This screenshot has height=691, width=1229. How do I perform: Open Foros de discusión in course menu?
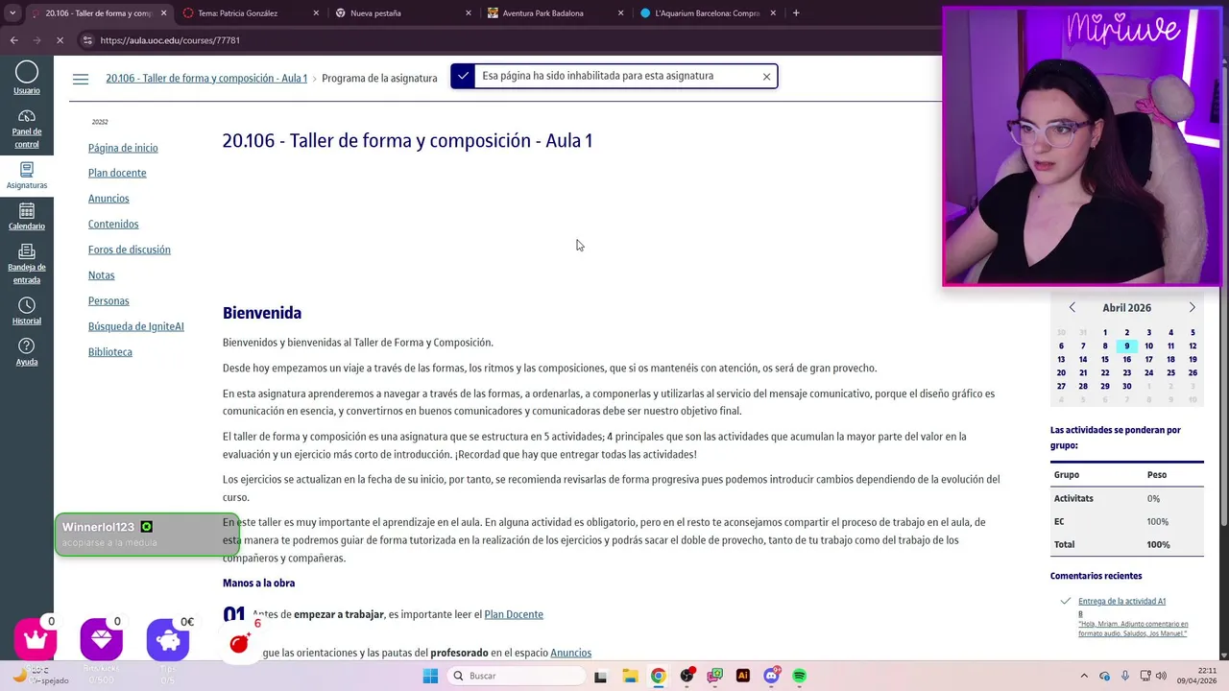tap(130, 250)
